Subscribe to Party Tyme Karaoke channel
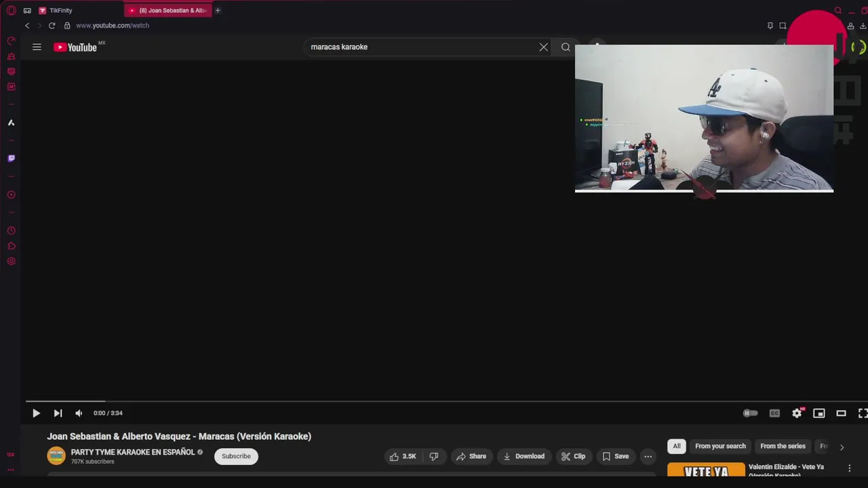 click(x=236, y=456)
